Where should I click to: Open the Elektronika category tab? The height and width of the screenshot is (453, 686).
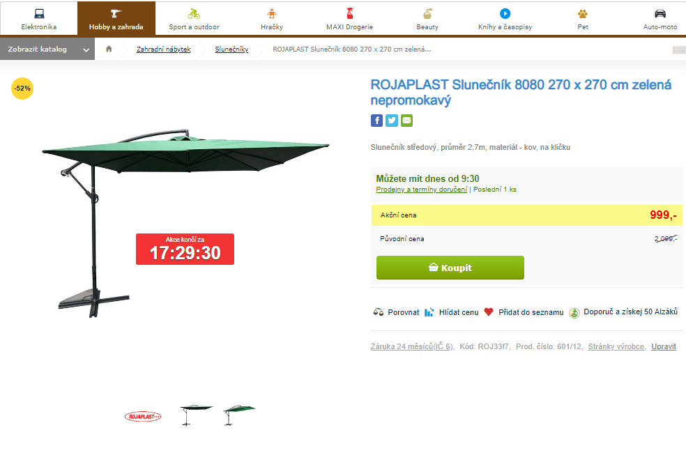coord(39,20)
